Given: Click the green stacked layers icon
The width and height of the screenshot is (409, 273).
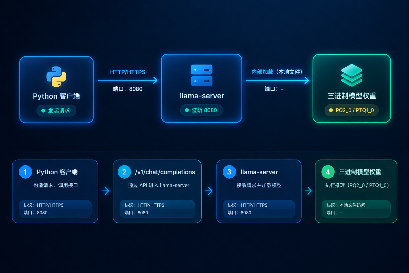Looking at the screenshot, I should click(x=352, y=75).
